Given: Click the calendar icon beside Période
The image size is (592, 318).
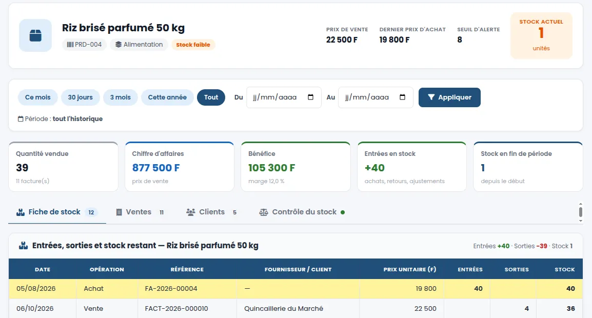Looking at the screenshot, I should pyautogui.click(x=21, y=119).
